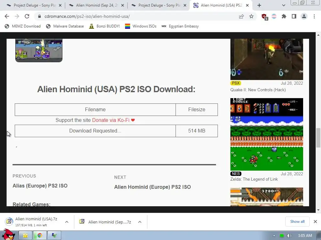321x240 pixels.
Task: Click the NES platform tag
Action: coord(236,174)
